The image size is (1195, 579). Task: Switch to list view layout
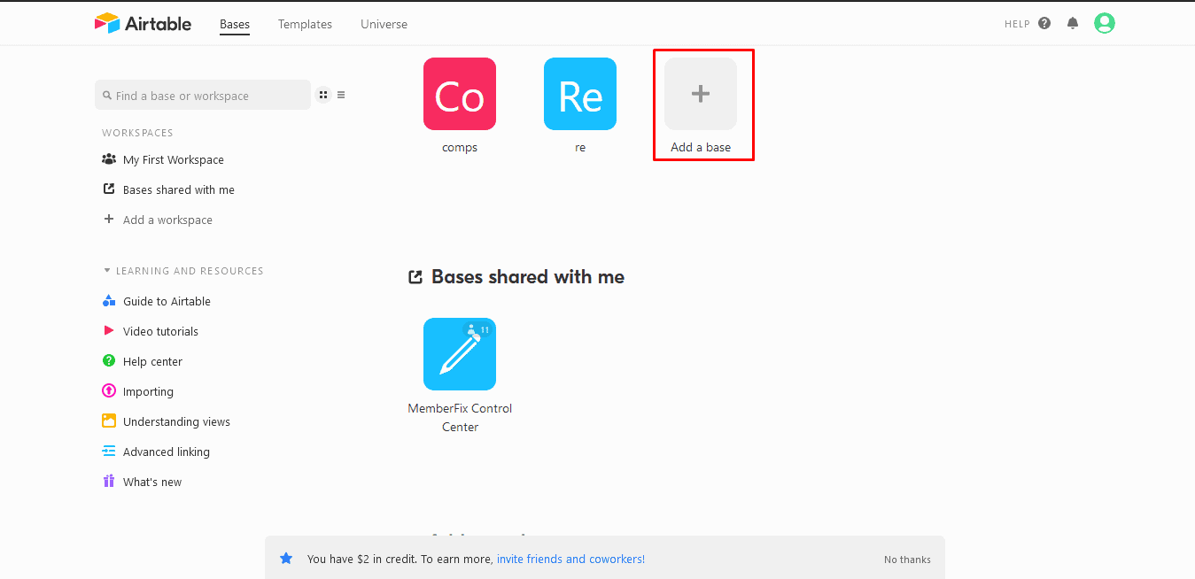pos(341,96)
